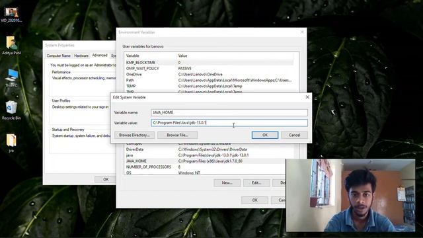The height and width of the screenshot is (238, 423).
Task: Select JAVA_HOME system variable row
Action: [x=210, y=161]
